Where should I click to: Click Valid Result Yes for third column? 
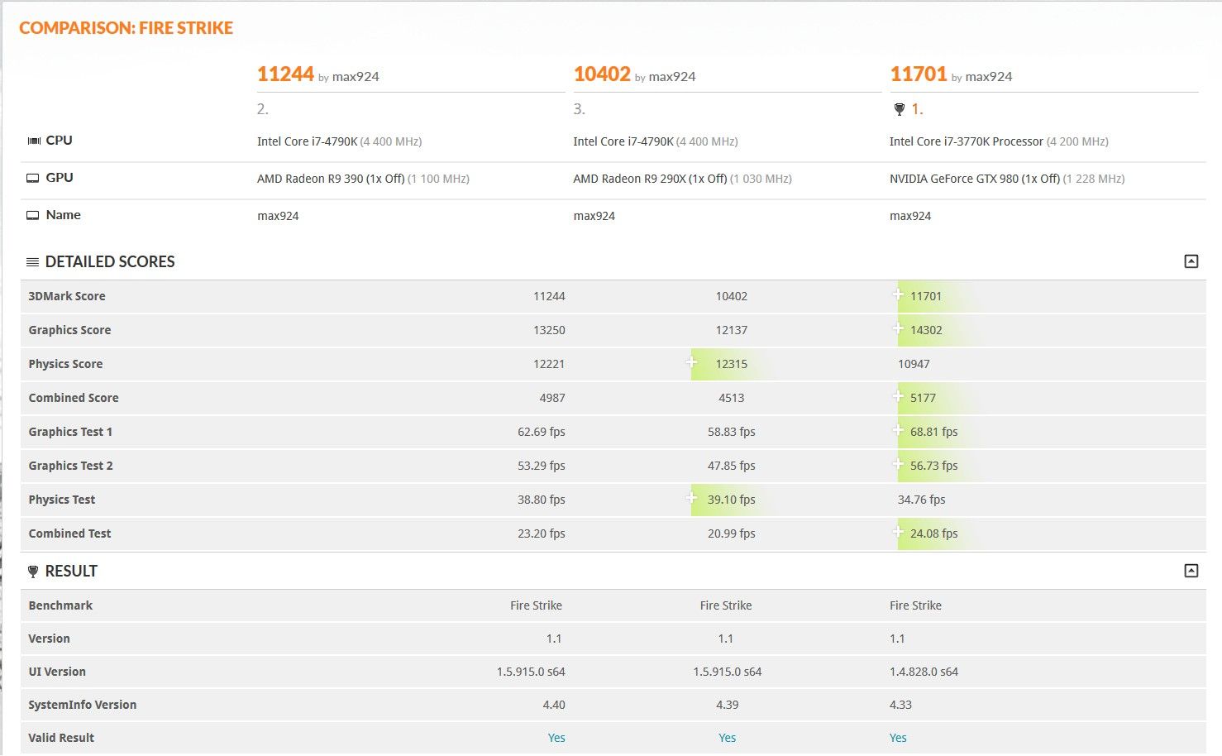pos(898,738)
